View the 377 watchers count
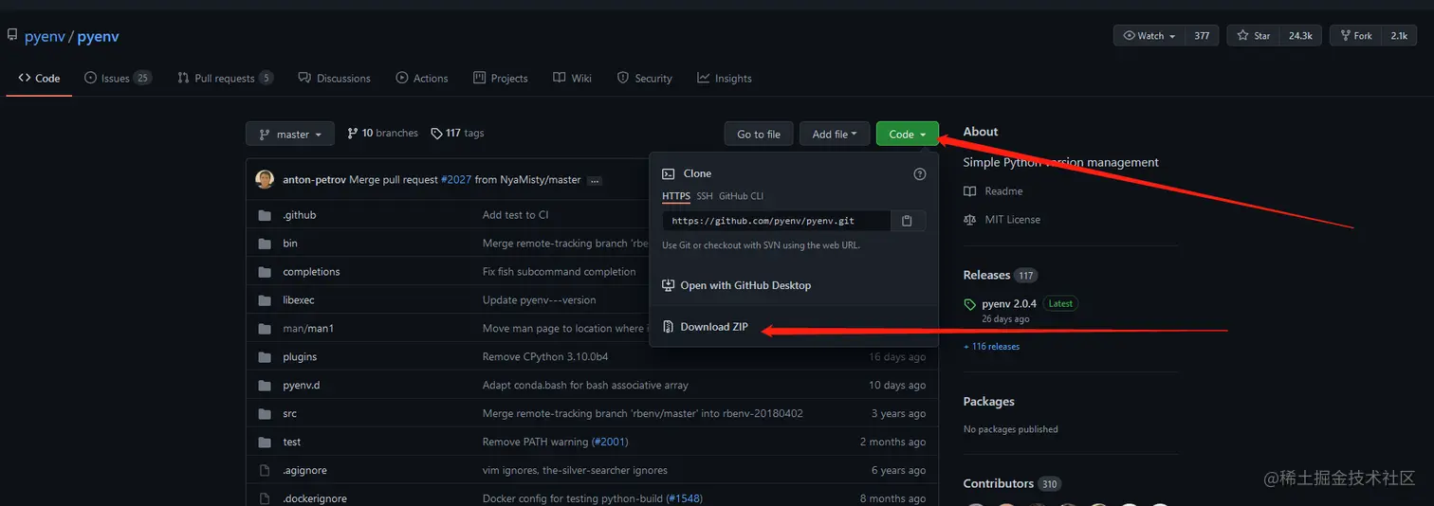1434x506 pixels. pos(1202,36)
